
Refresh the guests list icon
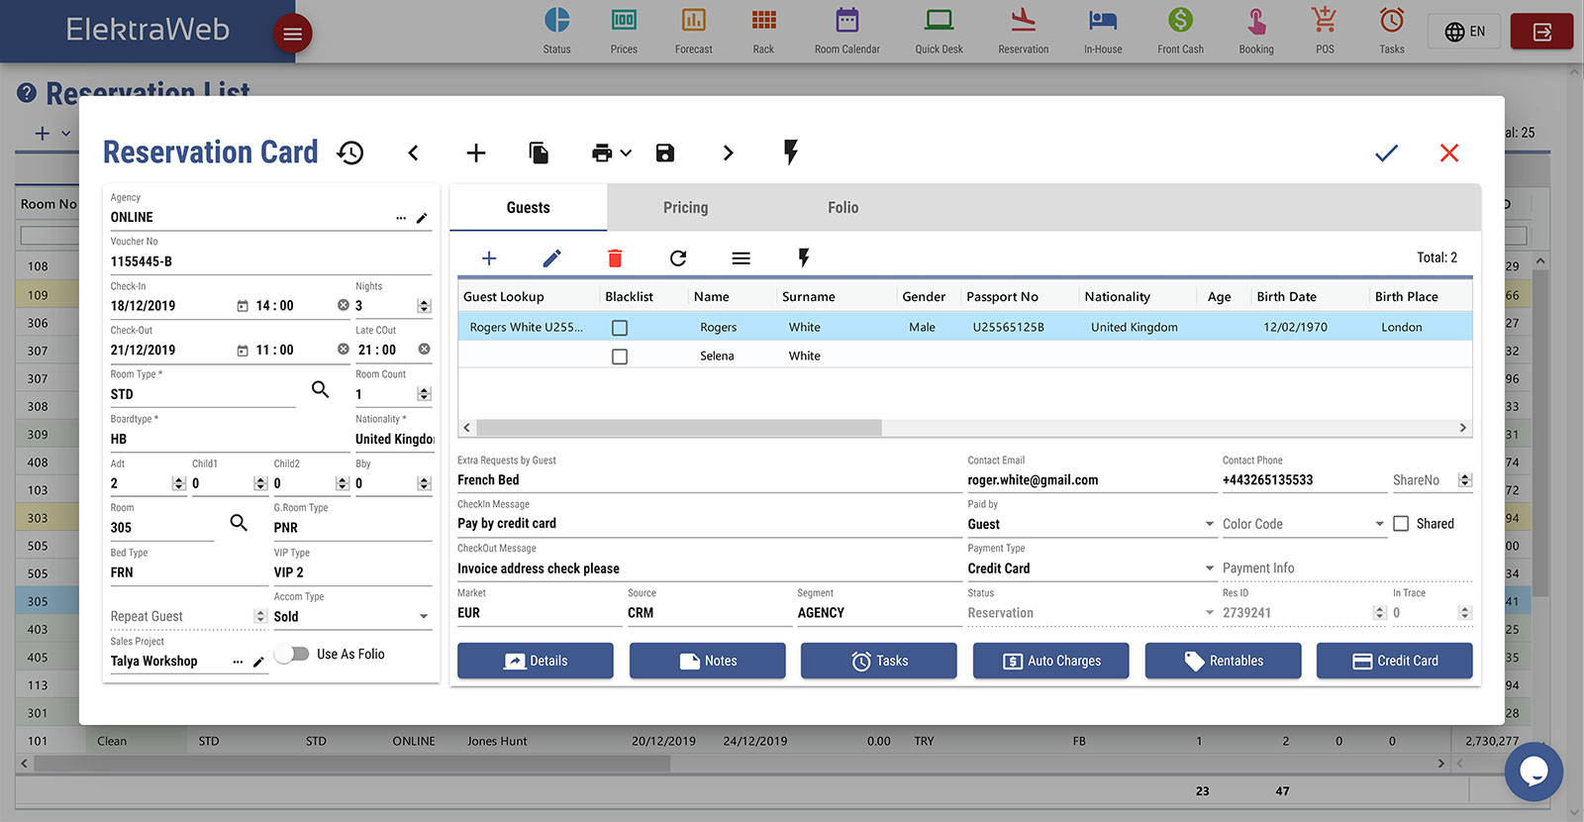click(x=678, y=258)
